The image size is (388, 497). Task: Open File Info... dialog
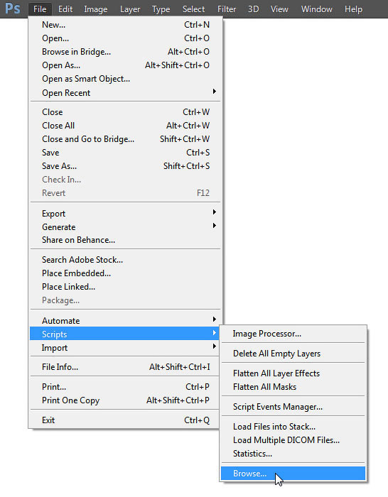(x=125, y=367)
